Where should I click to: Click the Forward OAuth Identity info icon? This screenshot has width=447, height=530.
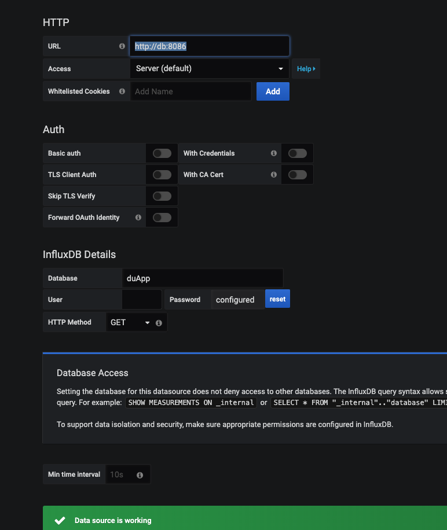[138, 218]
